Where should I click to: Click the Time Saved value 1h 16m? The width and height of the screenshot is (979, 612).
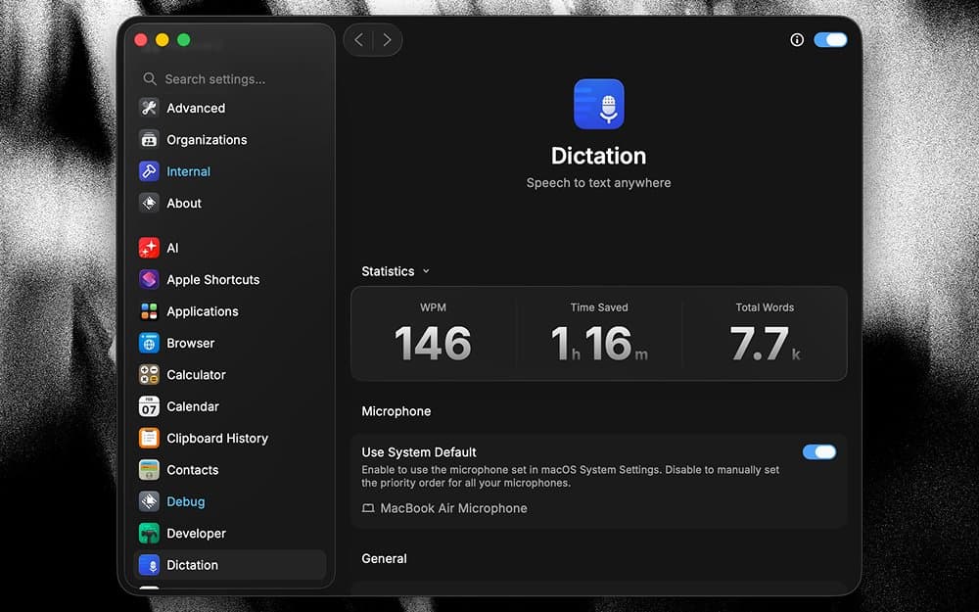pyautogui.click(x=599, y=344)
